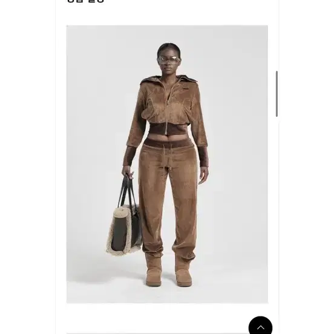Image resolution: width=334 pixels, height=334 pixels.
Task: Click the small logo patch on the jacket chest
Action: (x=186, y=87)
